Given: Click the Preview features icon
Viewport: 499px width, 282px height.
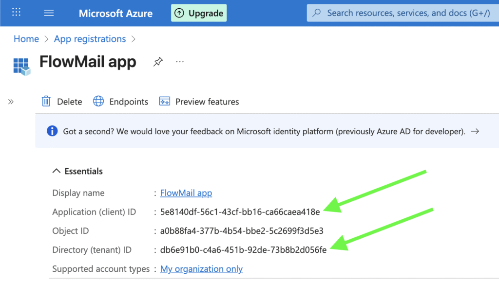Looking at the screenshot, I should [165, 101].
